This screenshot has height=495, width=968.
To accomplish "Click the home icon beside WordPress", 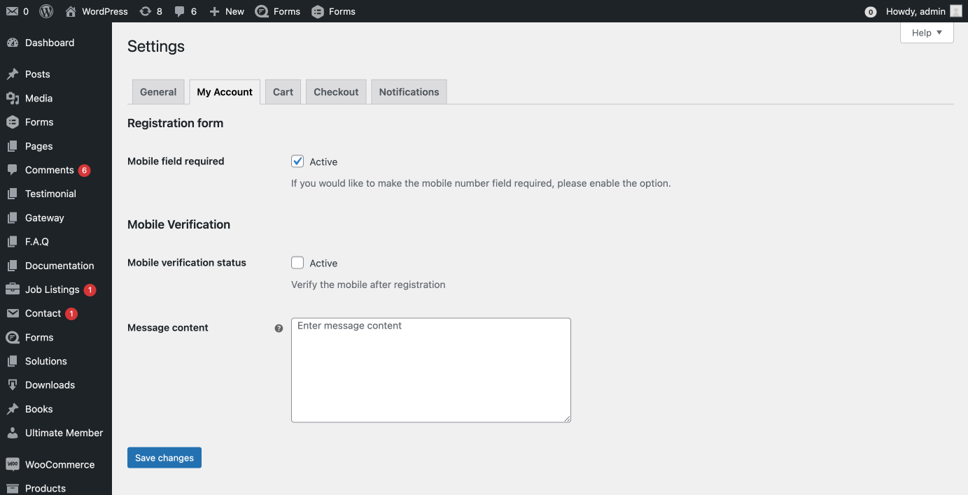I will (x=71, y=11).
